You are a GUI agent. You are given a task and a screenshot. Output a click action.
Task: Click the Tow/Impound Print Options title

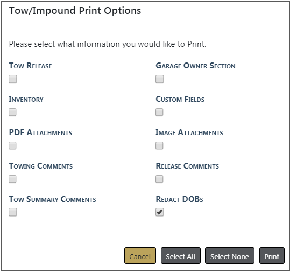coord(75,11)
